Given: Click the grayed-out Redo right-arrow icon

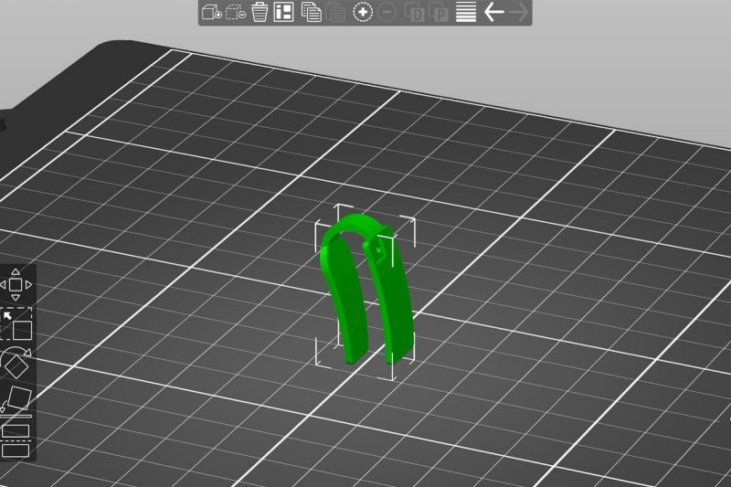Looking at the screenshot, I should point(518,12).
